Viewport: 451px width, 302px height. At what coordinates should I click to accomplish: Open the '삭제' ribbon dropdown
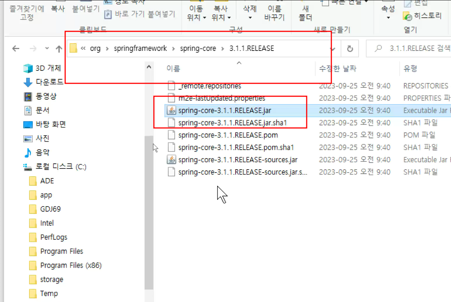pos(250,17)
